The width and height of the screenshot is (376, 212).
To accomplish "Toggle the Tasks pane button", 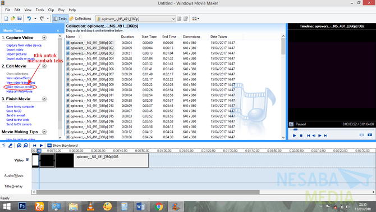I will tap(60, 19).
